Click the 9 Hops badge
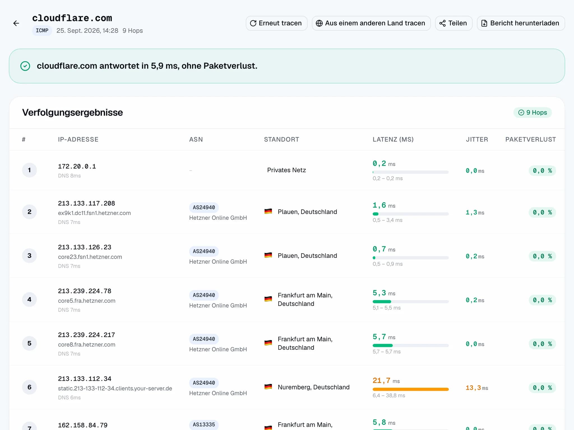 point(532,113)
